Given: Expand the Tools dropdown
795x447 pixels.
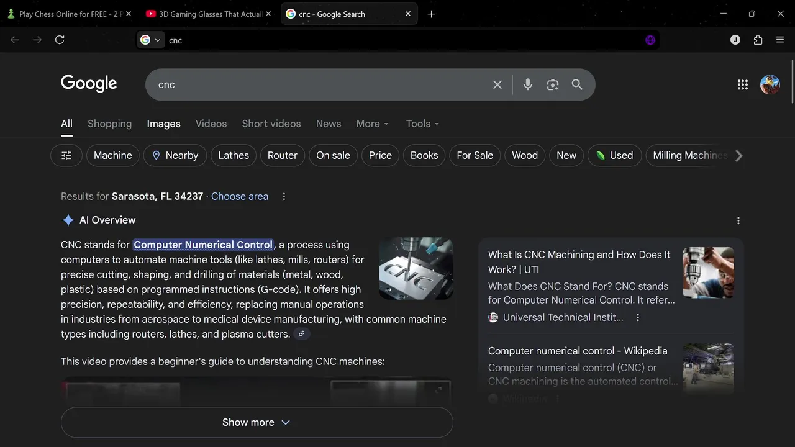Looking at the screenshot, I should tap(422, 124).
